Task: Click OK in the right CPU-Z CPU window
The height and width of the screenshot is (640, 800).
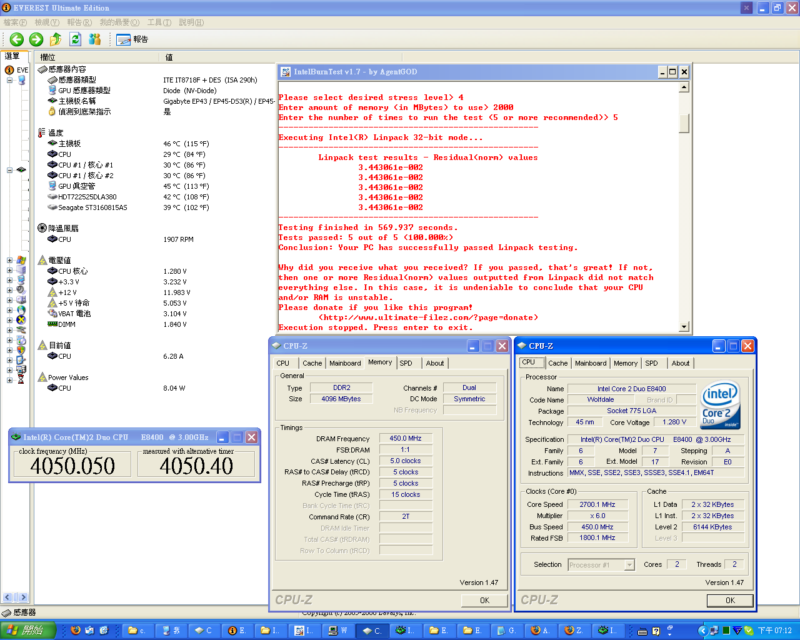Action: [x=730, y=600]
